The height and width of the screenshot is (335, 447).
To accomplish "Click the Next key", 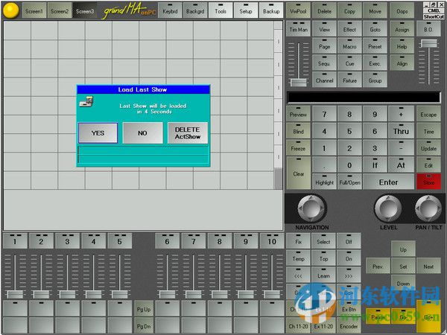I will click(428, 266).
